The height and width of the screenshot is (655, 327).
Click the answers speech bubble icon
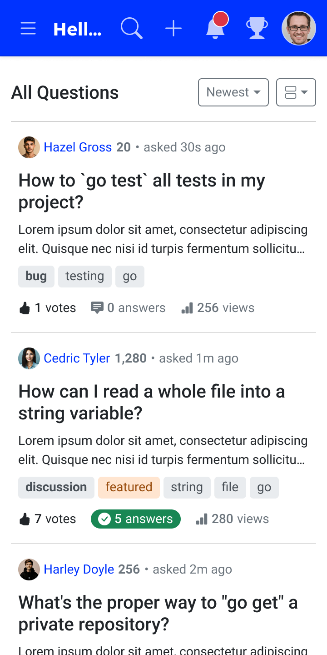97,308
